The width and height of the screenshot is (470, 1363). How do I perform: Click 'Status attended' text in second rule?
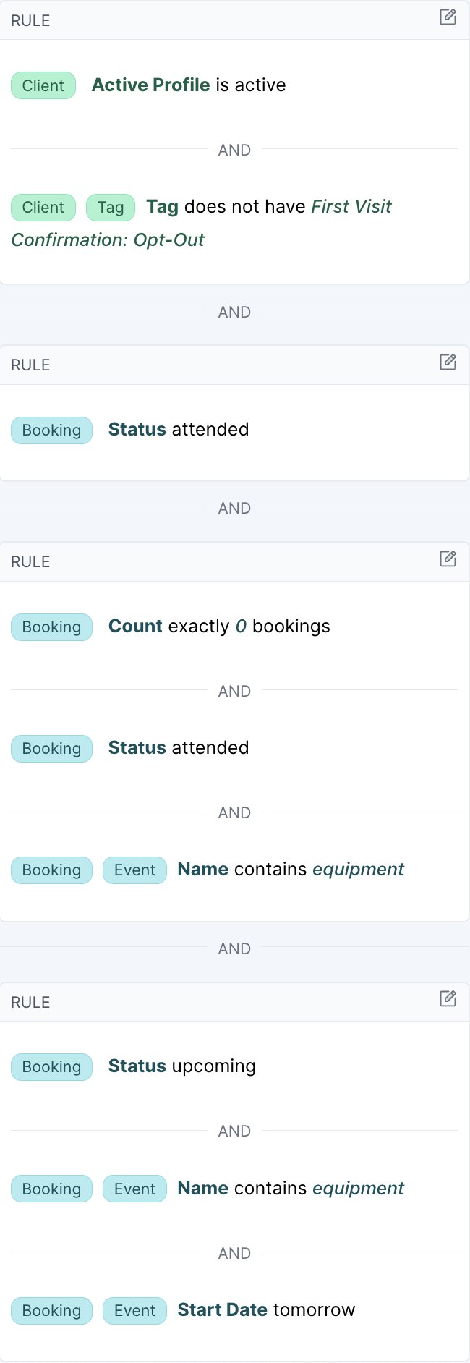coord(179,430)
